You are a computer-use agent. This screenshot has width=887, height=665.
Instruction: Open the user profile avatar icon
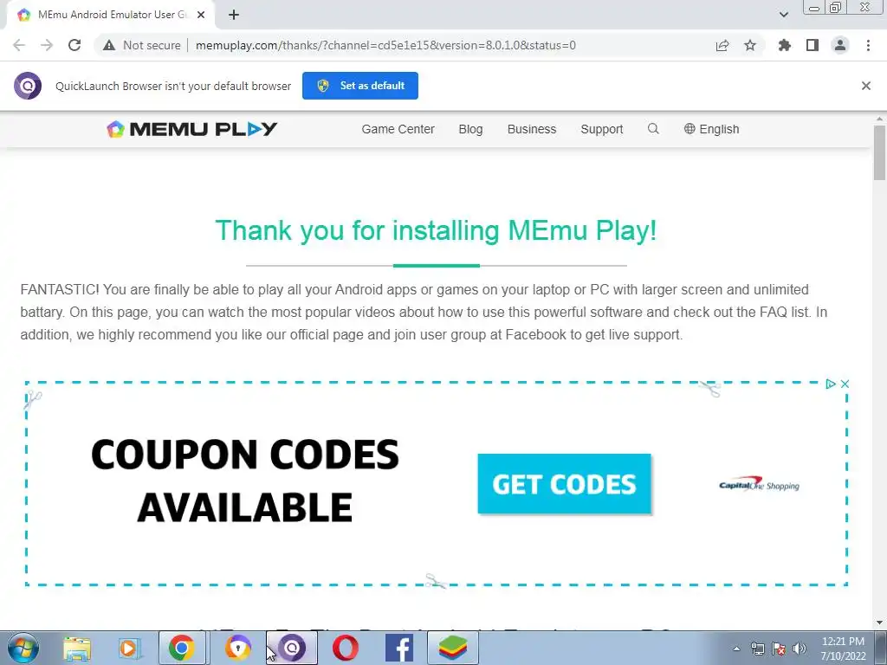pyautogui.click(x=840, y=45)
